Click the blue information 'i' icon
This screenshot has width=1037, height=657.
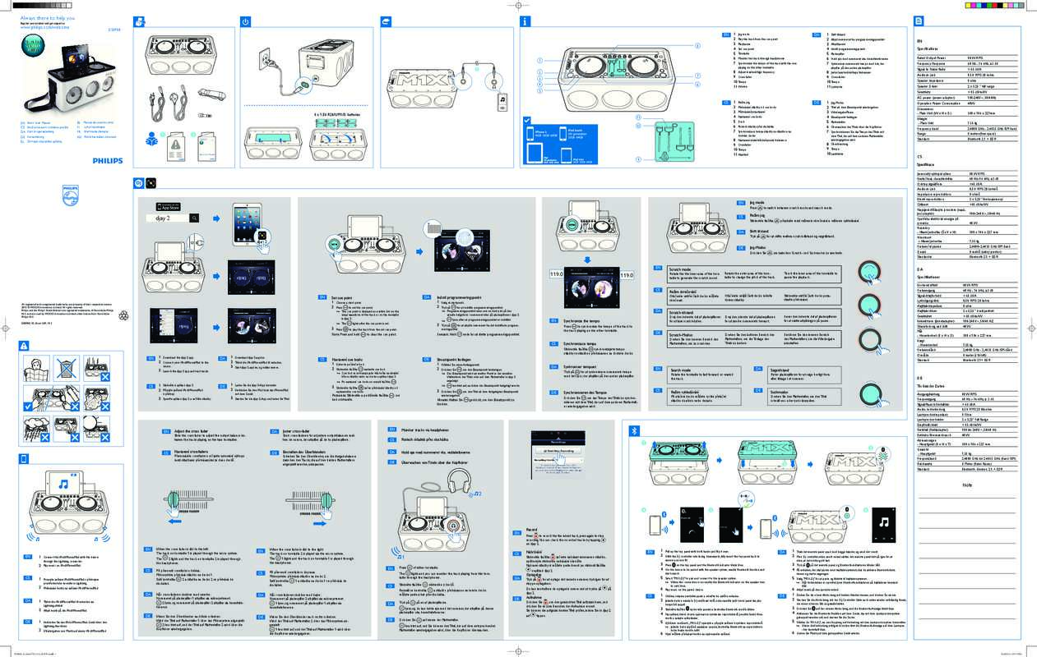point(524,21)
